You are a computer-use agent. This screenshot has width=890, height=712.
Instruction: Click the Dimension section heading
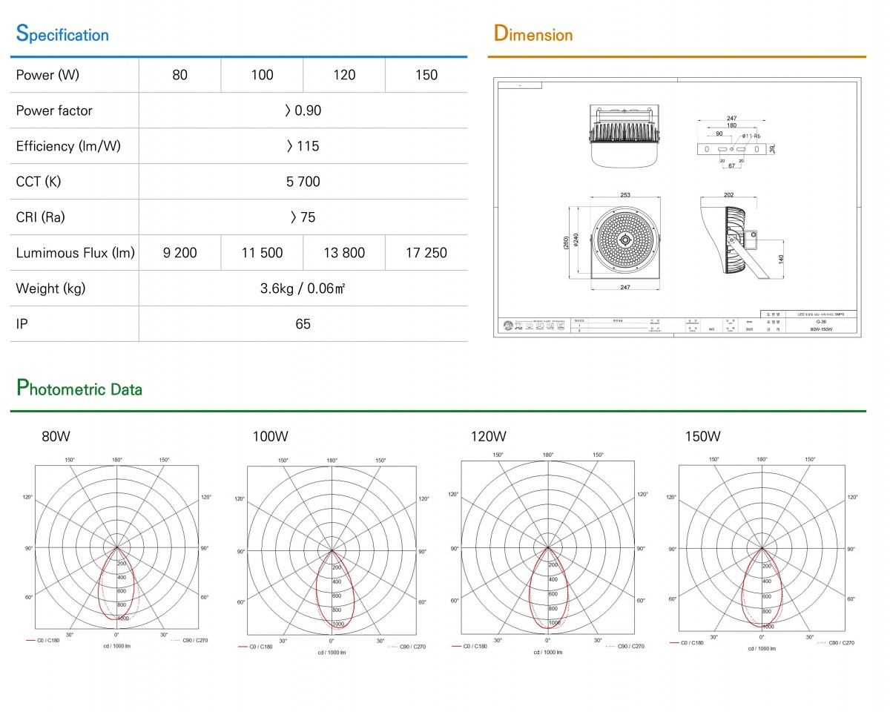point(533,34)
